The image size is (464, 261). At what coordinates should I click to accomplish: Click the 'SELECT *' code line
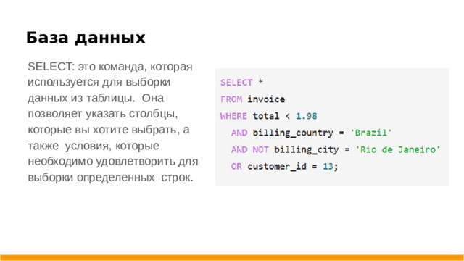click(x=241, y=83)
